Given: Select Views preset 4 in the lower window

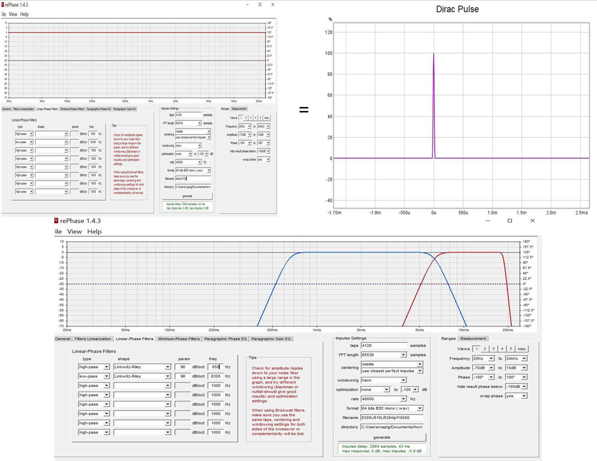Looking at the screenshot, I should 501,349.
